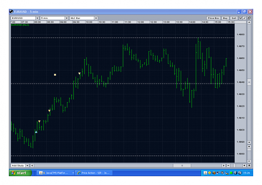
Task: Click the Add Study button
Action: [x=18, y=165]
